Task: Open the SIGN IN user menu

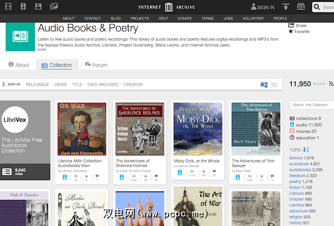Action: pos(263,7)
